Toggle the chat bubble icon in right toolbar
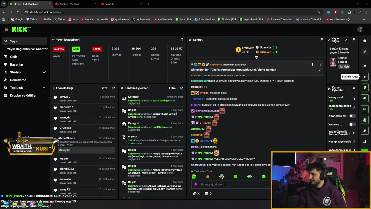Viewport: 371px width, 209px height. click(365, 98)
